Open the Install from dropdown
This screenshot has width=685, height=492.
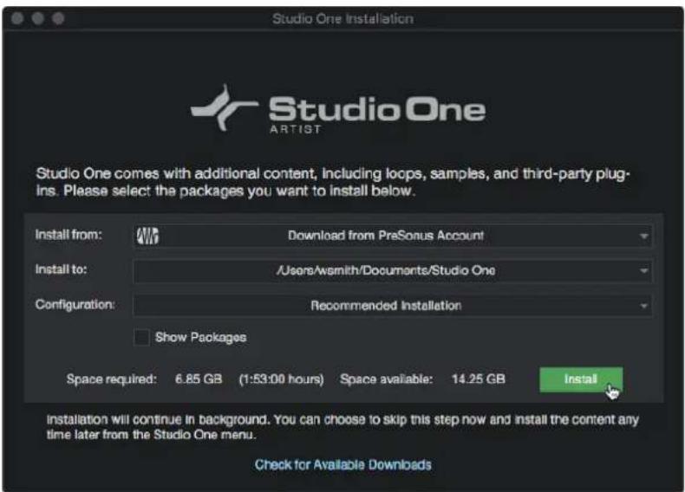pos(392,236)
